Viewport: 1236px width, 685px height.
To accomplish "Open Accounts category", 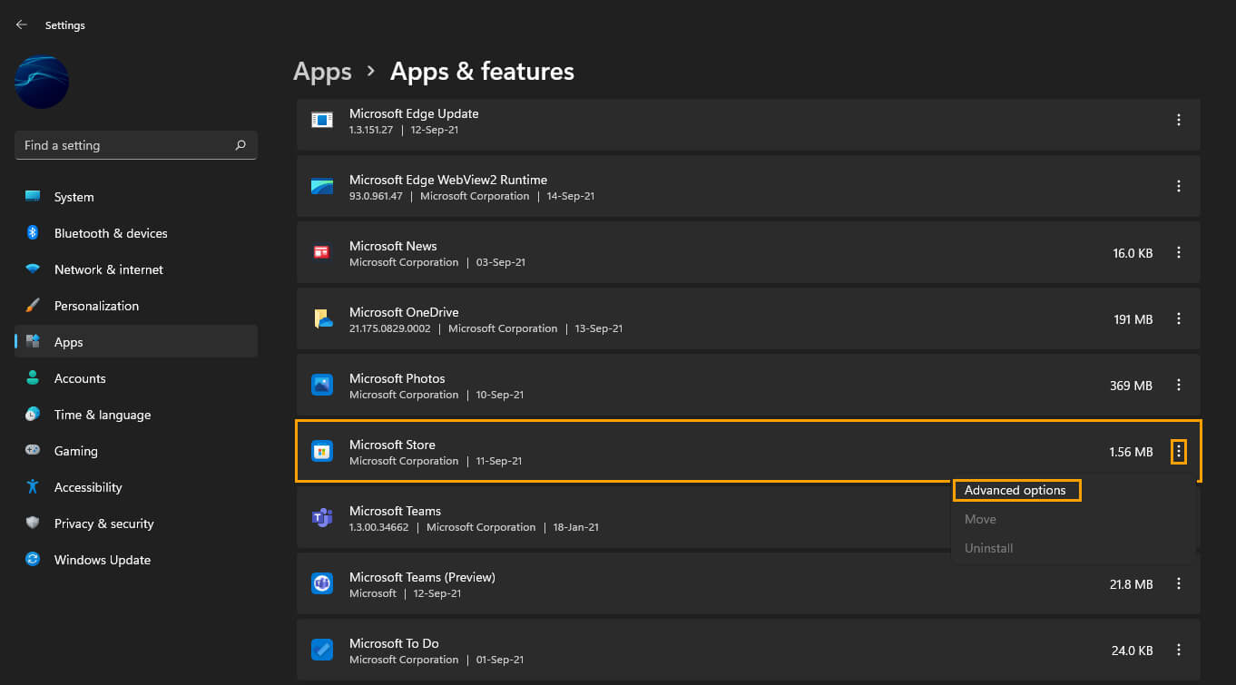I will pyautogui.click(x=136, y=378).
